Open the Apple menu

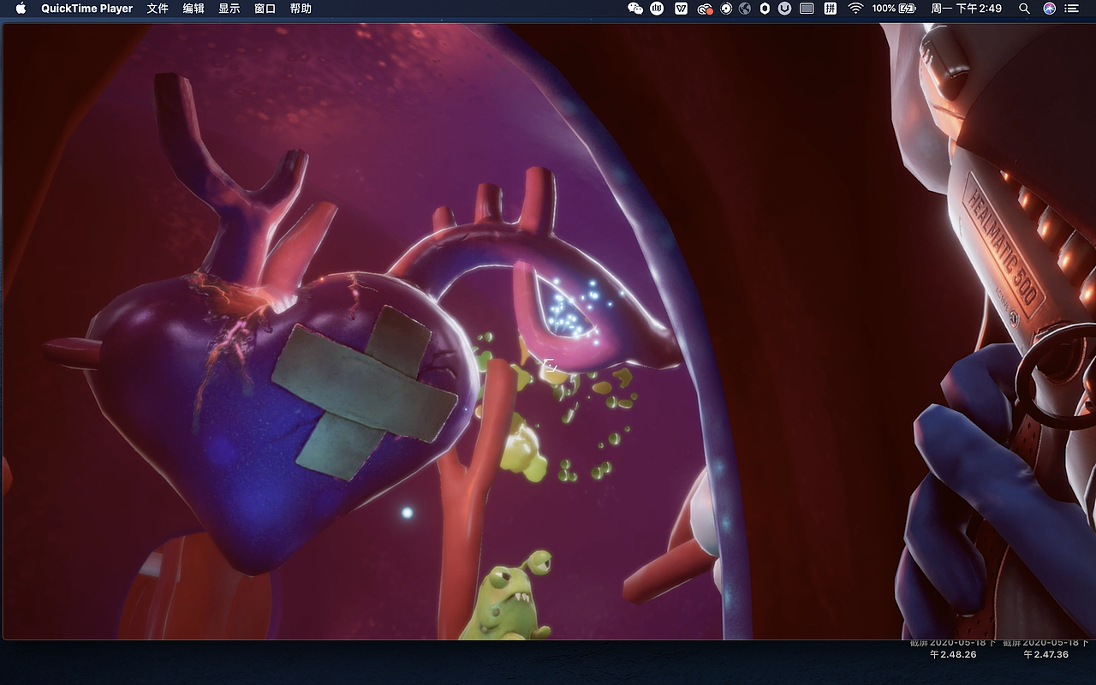coord(21,9)
